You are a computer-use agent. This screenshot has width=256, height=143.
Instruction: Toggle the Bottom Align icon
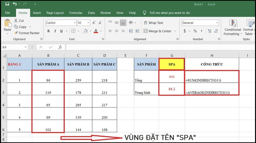123,23
